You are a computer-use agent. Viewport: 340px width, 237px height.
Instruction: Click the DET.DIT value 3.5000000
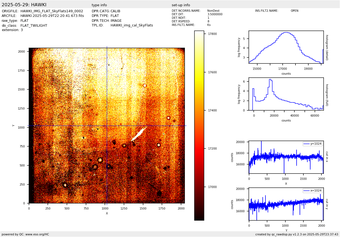coord(215,14)
